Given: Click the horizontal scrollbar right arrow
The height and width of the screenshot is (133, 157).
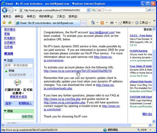Looking at the screenshot, I should coord(150,125).
